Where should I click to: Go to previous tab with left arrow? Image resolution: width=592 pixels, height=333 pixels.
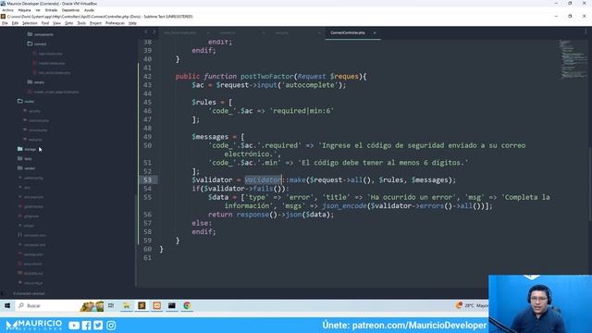tap(146, 32)
